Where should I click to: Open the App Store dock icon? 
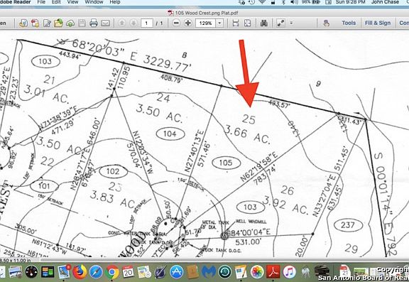[176, 272]
